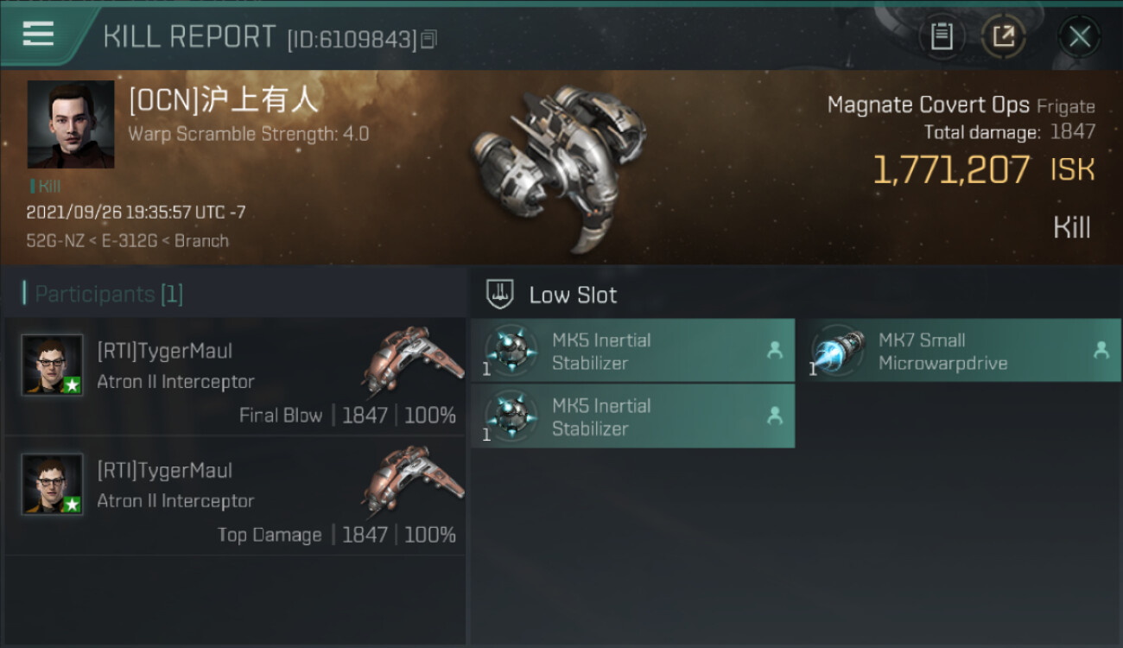Select second MK5 Inertial Stabilizer module
The height and width of the screenshot is (648, 1123).
point(632,416)
